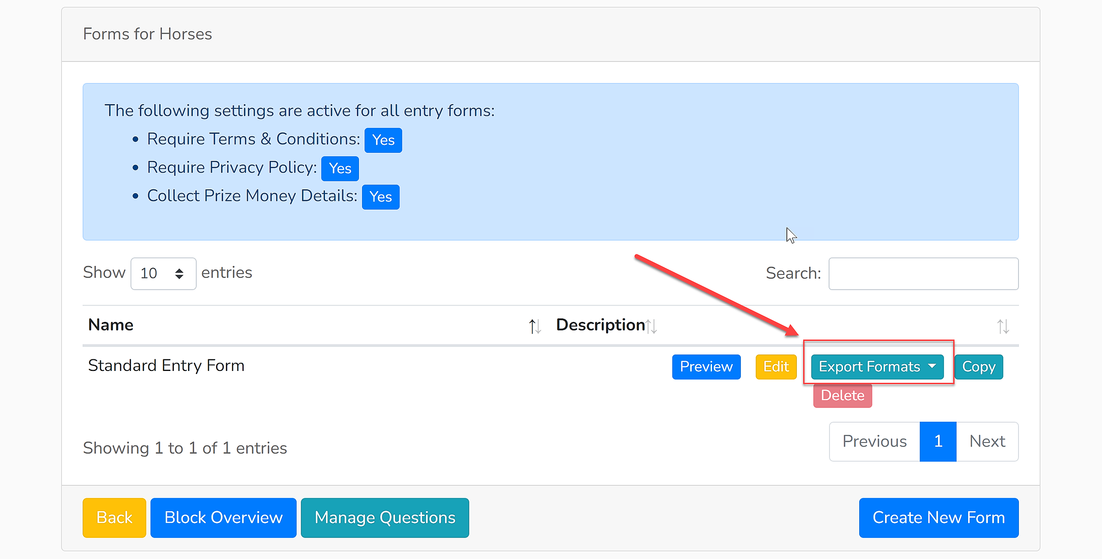1102x559 pixels.
Task: Click the yellow Back button
Action: click(115, 518)
